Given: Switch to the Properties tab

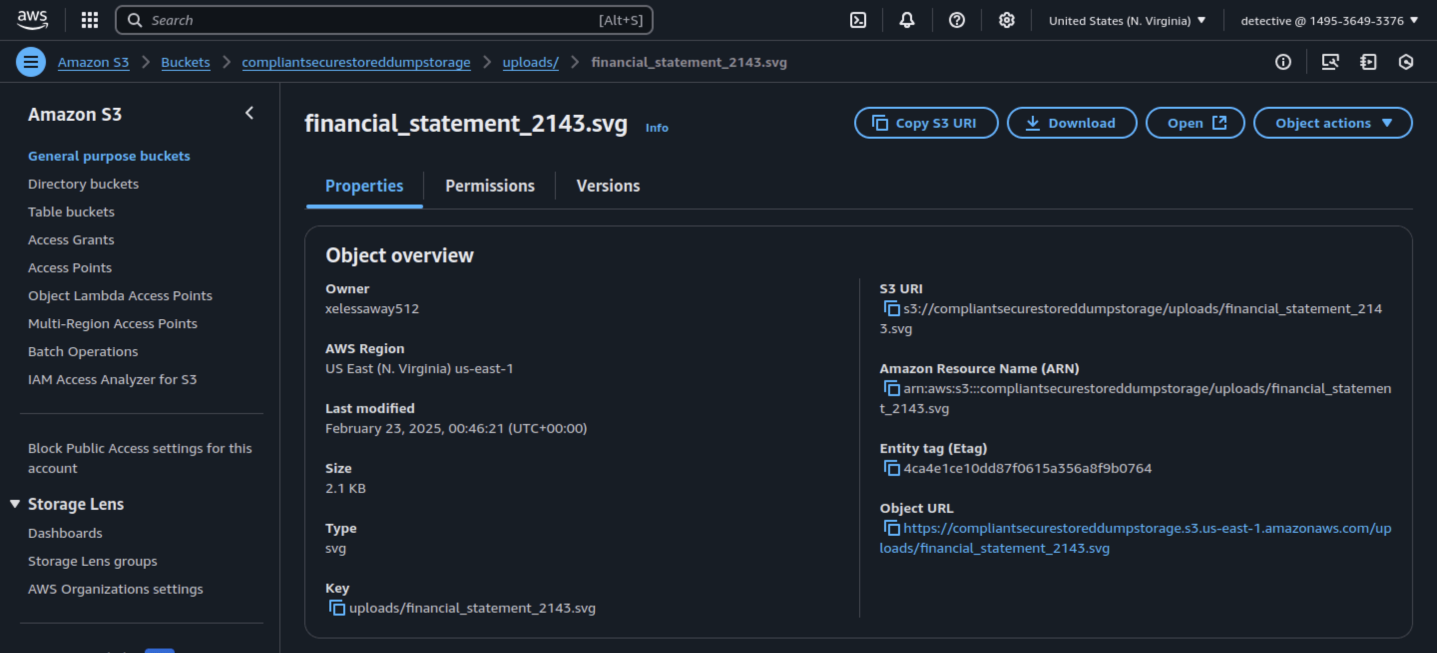Looking at the screenshot, I should tap(364, 186).
